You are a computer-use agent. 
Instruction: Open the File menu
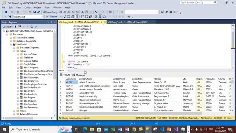click(x=3, y=7)
